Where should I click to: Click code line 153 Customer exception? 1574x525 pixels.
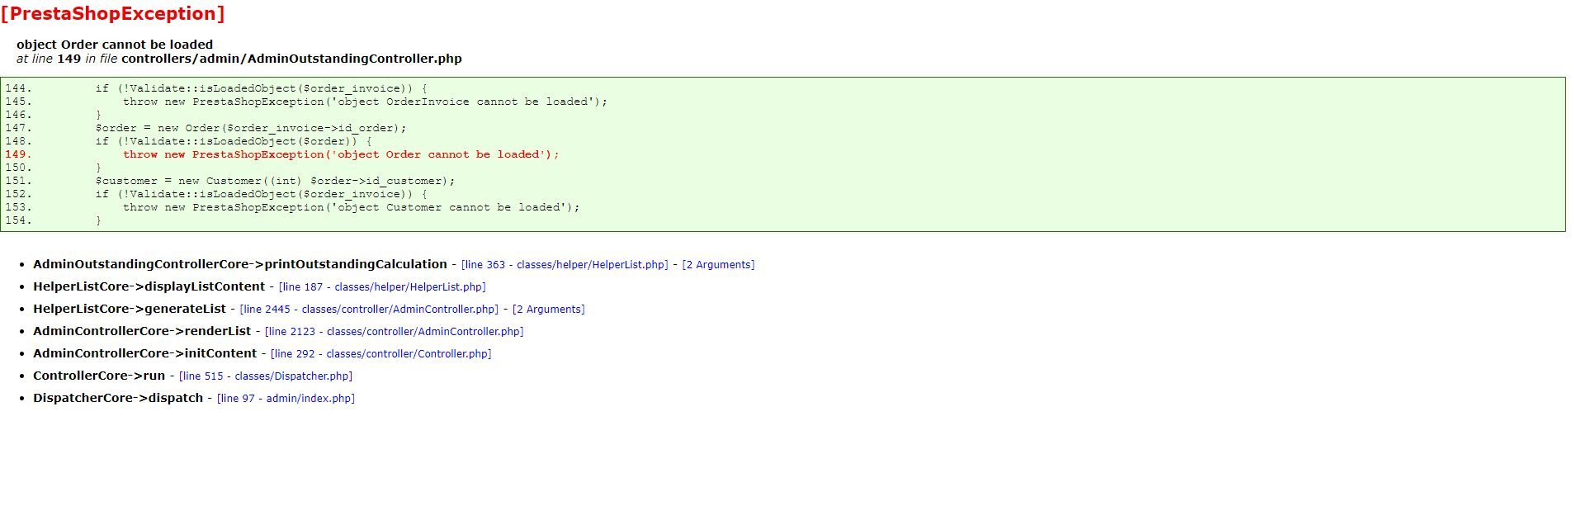(351, 207)
